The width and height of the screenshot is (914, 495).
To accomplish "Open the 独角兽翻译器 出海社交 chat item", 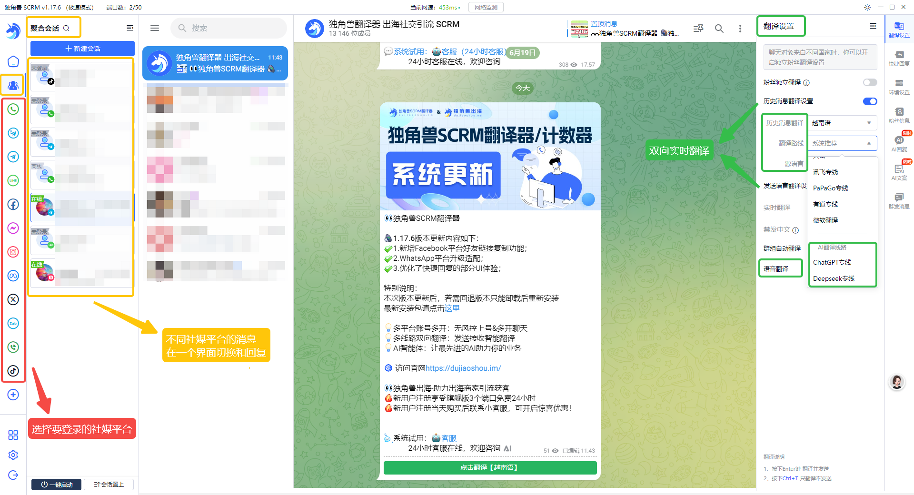I will click(x=215, y=63).
